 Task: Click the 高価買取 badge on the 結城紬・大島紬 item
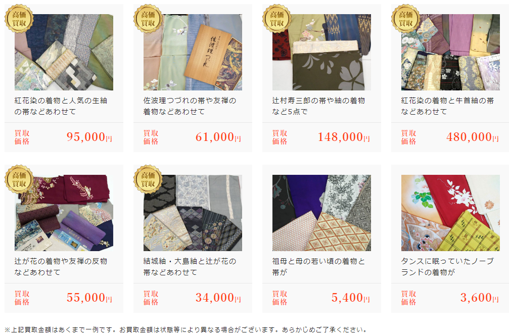148,179
